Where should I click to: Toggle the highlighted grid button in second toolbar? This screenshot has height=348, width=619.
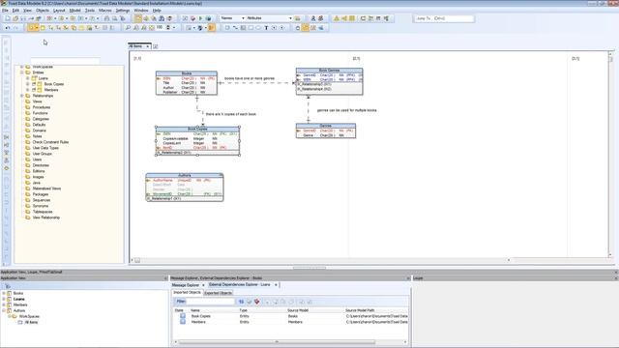click(x=306, y=28)
